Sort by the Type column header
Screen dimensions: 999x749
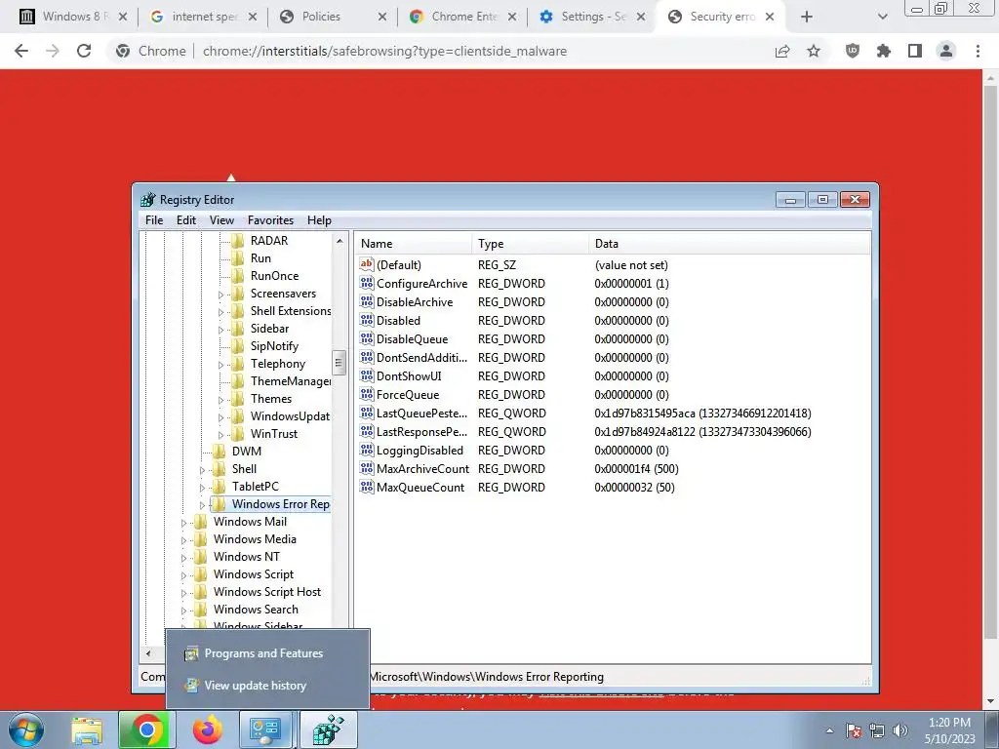530,244
